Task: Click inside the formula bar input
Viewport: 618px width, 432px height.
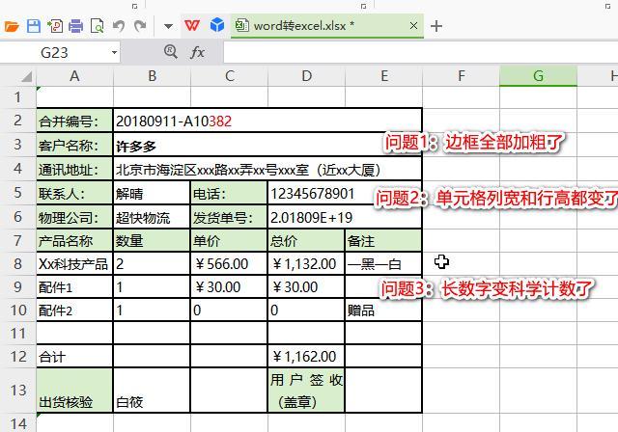Action: click(x=406, y=52)
